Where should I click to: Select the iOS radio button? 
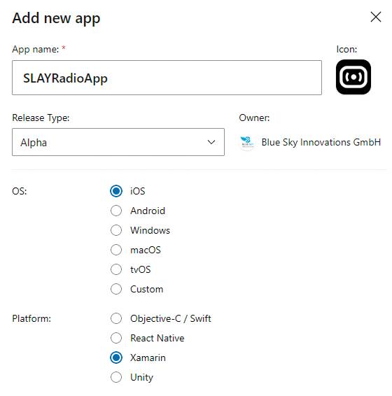coord(116,191)
